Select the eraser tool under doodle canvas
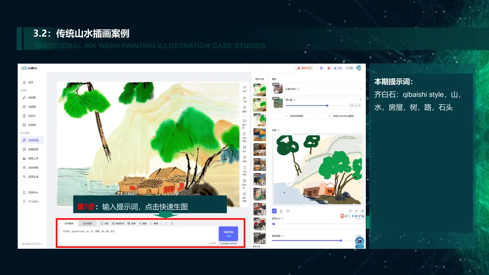Screen dimensions: 489x275 (x=281, y=211)
